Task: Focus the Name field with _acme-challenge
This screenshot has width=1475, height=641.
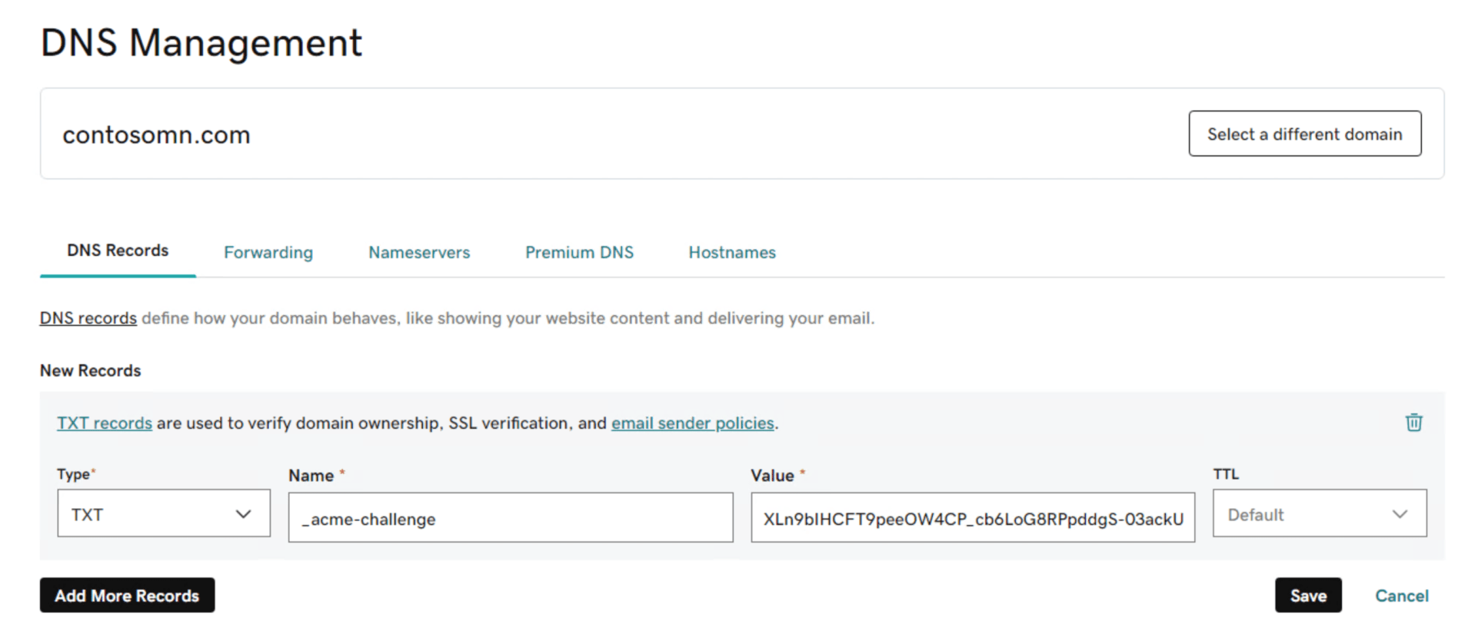Action: [510, 518]
